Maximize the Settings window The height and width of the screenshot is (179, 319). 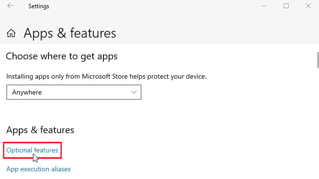point(286,6)
